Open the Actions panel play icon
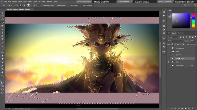 pyautogui.click(x=164, y=16)
